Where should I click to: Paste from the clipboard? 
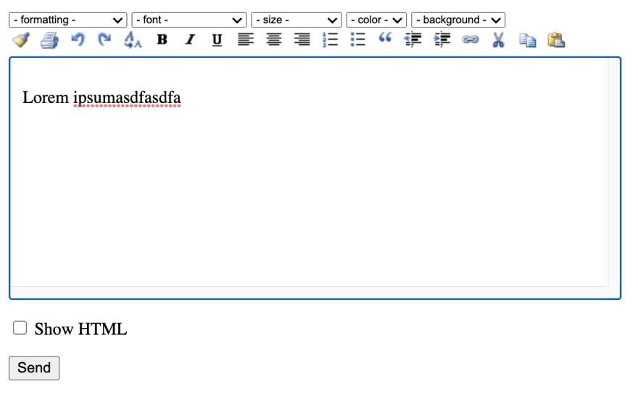(556, 40)
